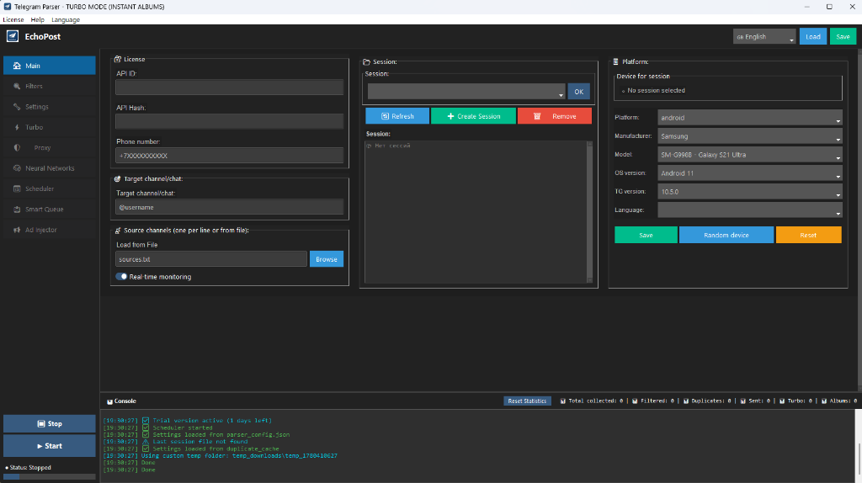Open the Platform android dropdown
This screenshot has height=483, width=862.
tap(750, 118)
